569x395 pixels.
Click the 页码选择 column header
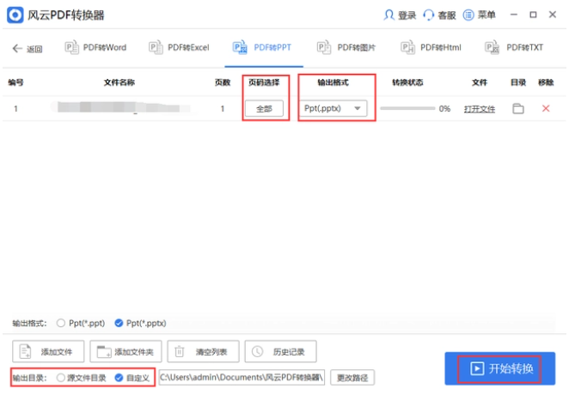coord(264,82)
